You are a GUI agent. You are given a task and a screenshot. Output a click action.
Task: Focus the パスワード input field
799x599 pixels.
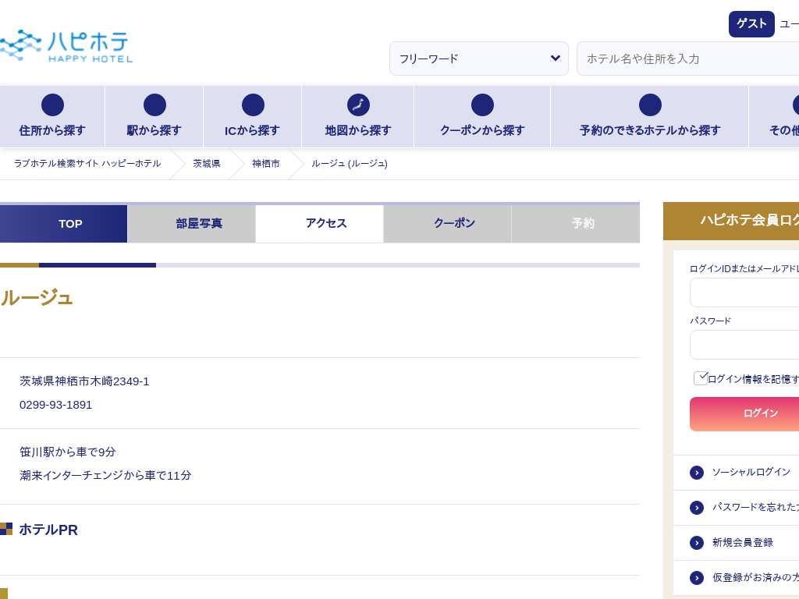click(744, 345)
